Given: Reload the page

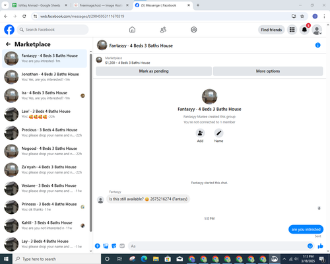Looking at the screenshot, I should [x=24, y=16].
